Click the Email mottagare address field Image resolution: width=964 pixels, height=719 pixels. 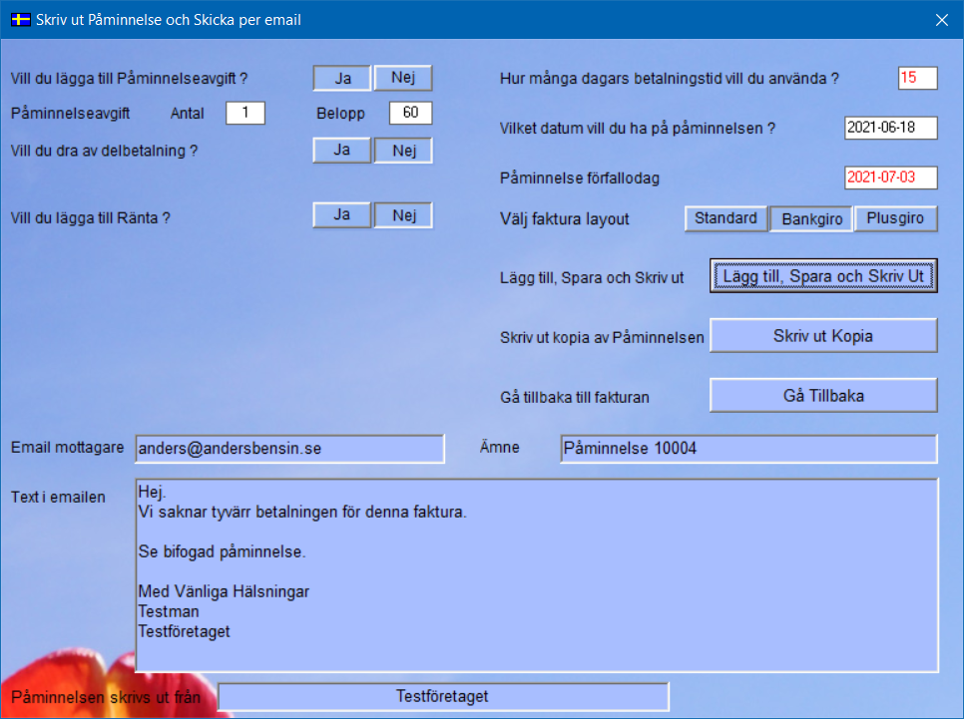(289, 449)
